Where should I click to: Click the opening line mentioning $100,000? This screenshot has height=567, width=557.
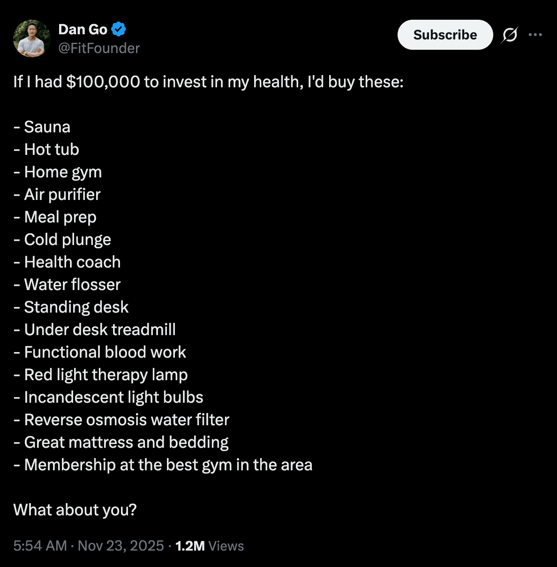(x=208, y=82)
